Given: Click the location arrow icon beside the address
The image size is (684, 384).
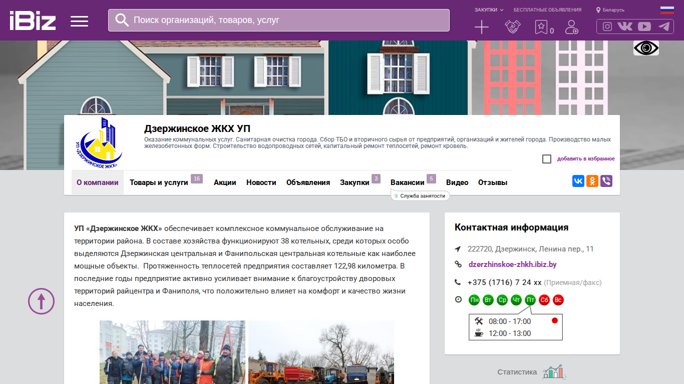Looking at the screenshot, I should pos(458,249).
